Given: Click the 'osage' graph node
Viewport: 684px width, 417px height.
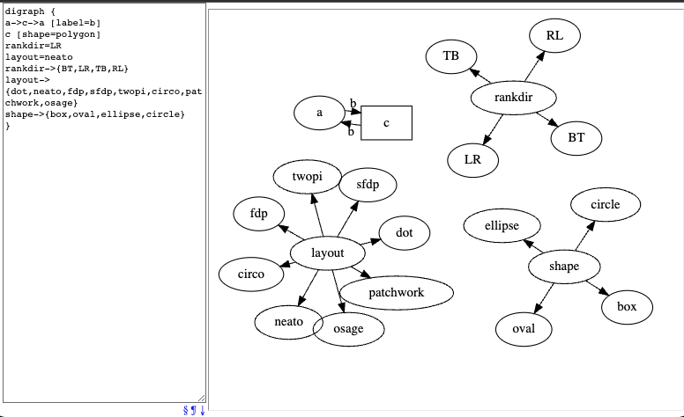Looking at the screenshot, I should coord(348,329).
